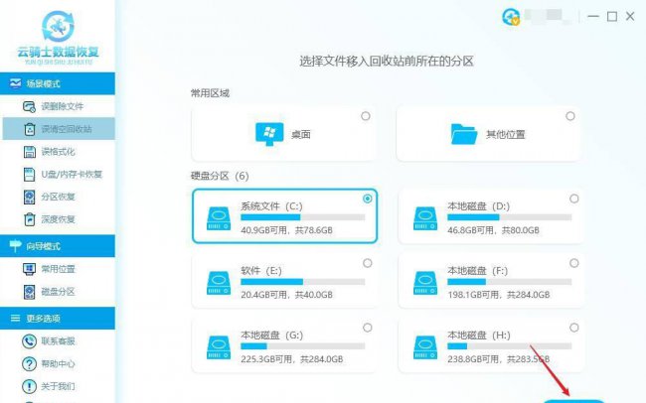Select the 软件 (E:) radio button

[x=368, y=263]
